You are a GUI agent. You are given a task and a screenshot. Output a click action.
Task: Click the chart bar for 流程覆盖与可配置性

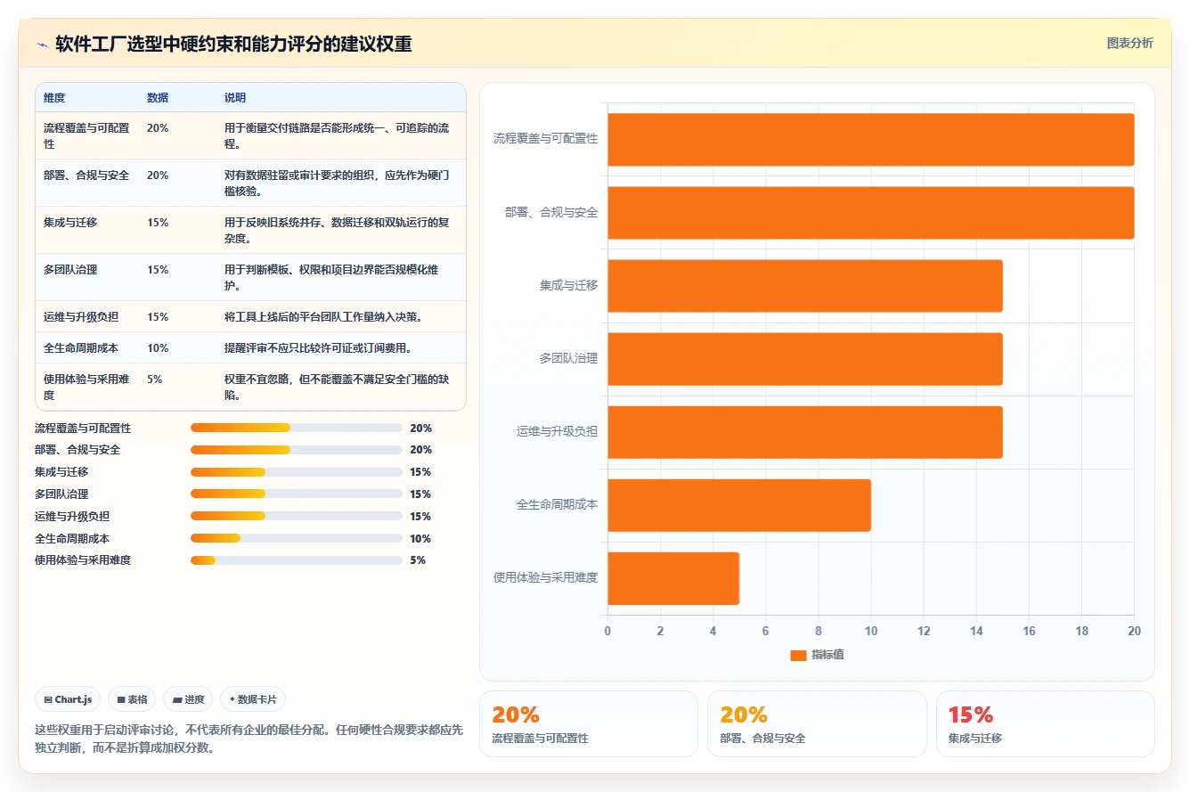point(871,140)
